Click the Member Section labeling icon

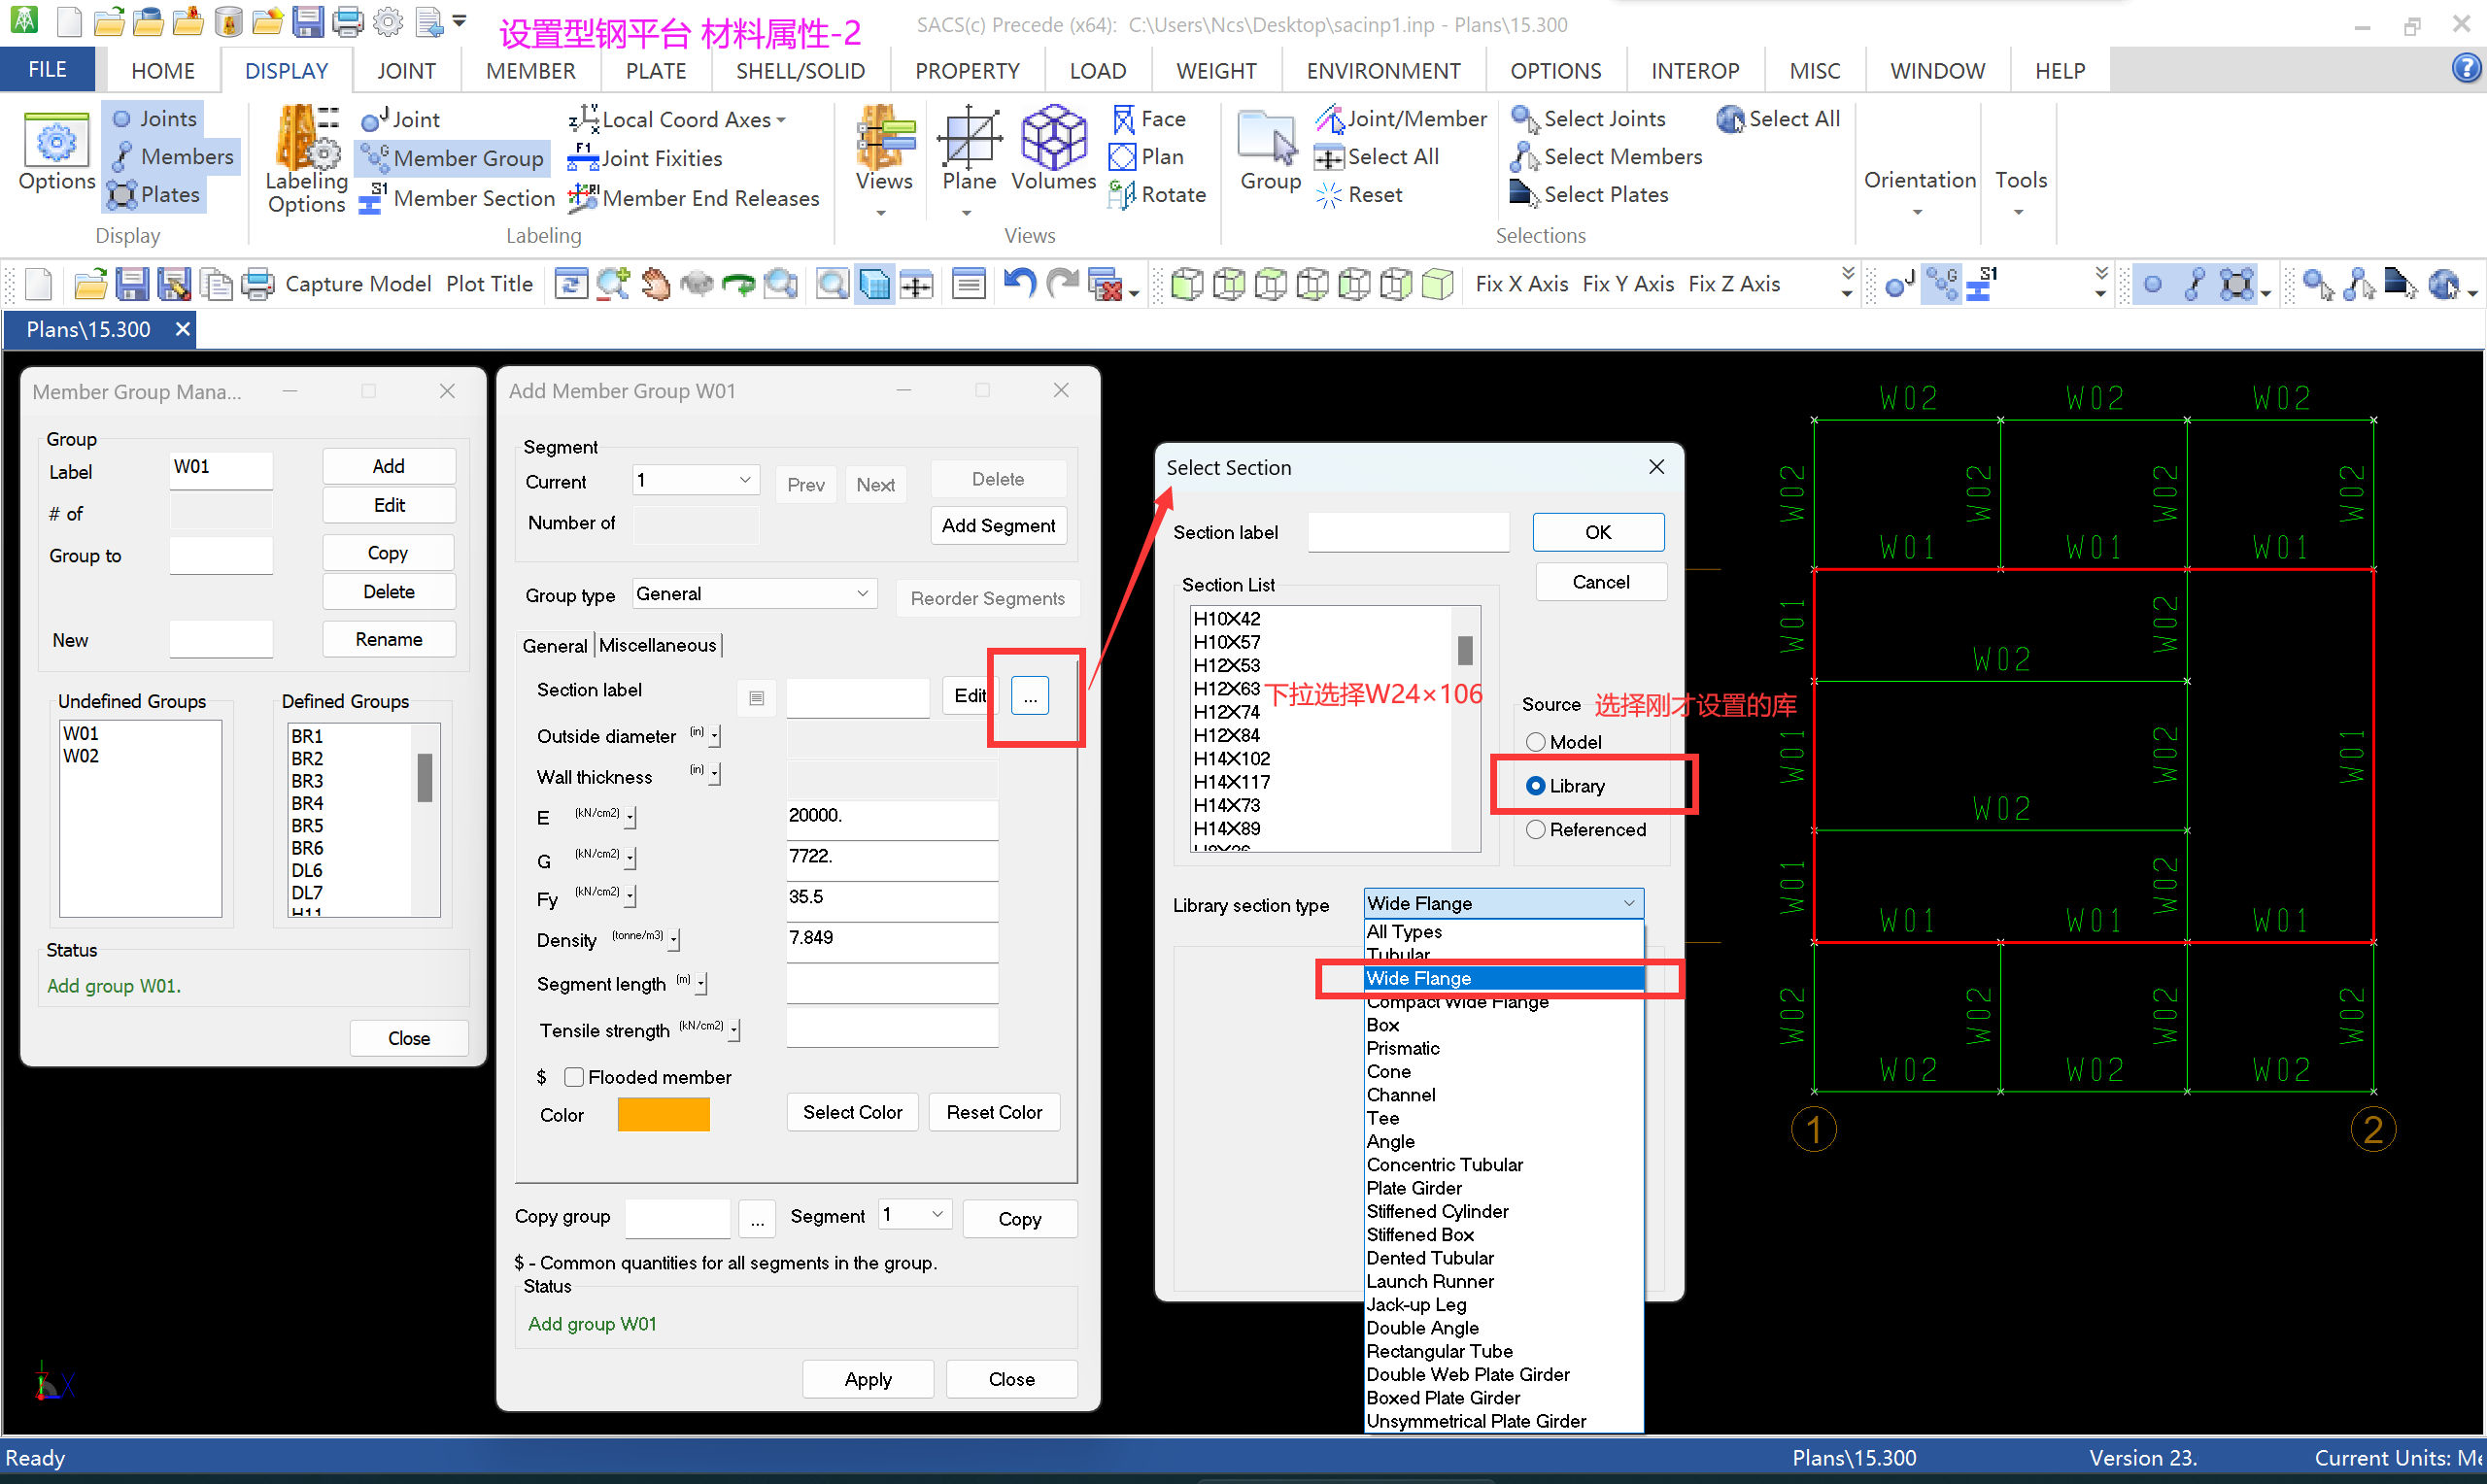click(x=372, y=198)
